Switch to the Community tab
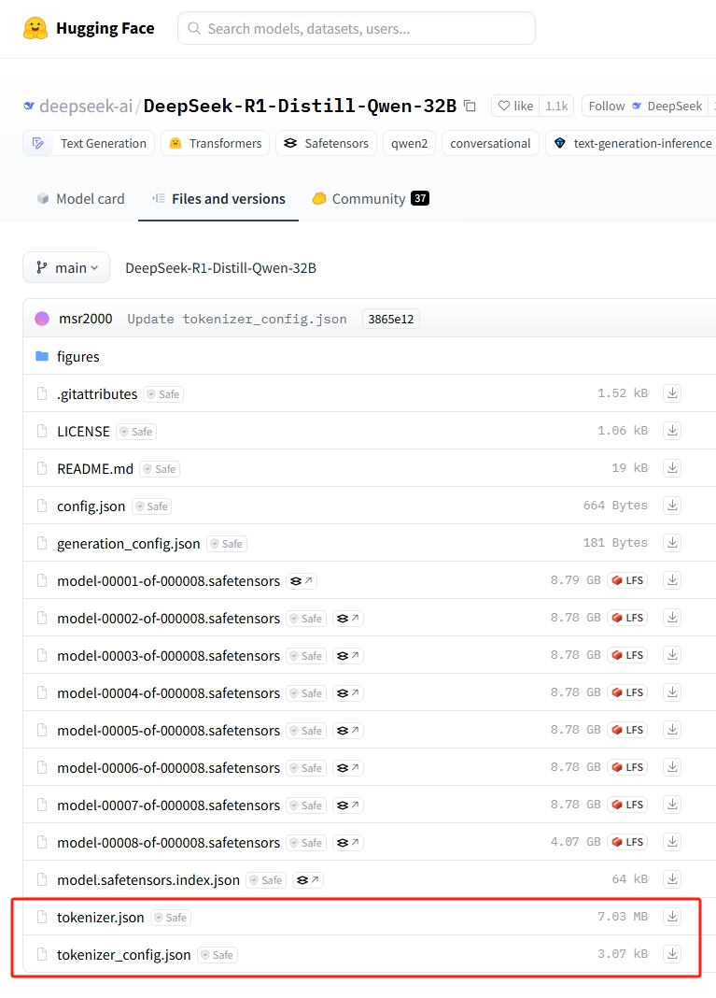This screenshot has width=716, height=998. [x=371, y=199]
